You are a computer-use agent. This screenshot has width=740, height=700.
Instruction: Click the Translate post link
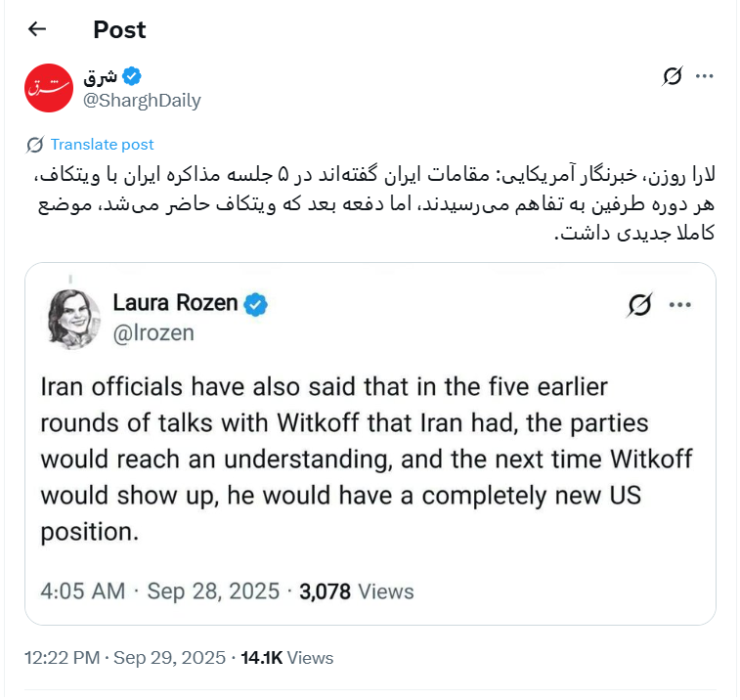102,145
